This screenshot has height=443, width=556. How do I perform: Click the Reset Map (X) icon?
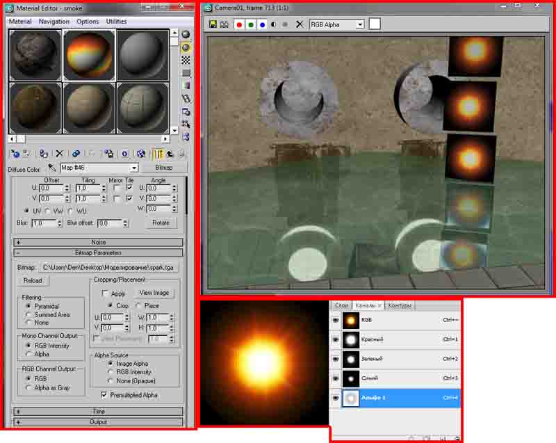pyautogui.click(x=60, y=154)
